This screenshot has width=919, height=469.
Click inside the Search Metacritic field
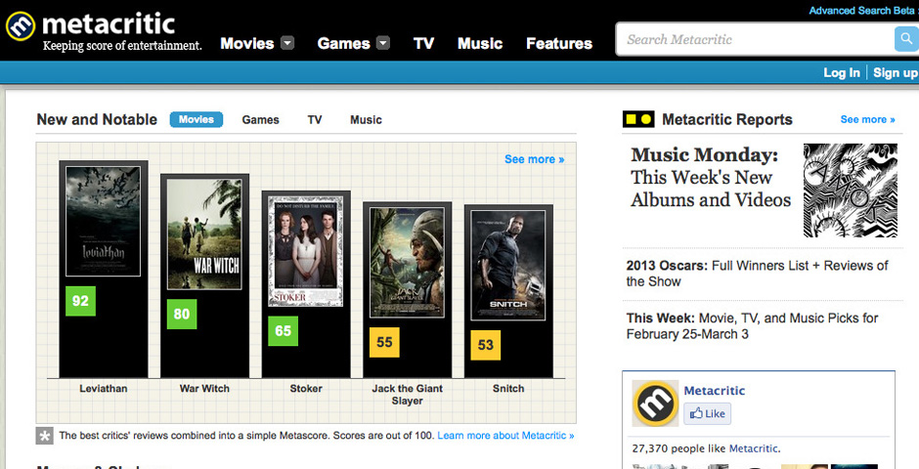pyautogui.click(x=756, y=39)
